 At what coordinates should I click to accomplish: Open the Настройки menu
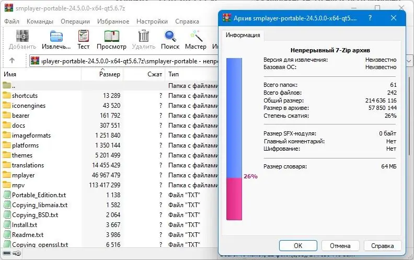(152, 21)
